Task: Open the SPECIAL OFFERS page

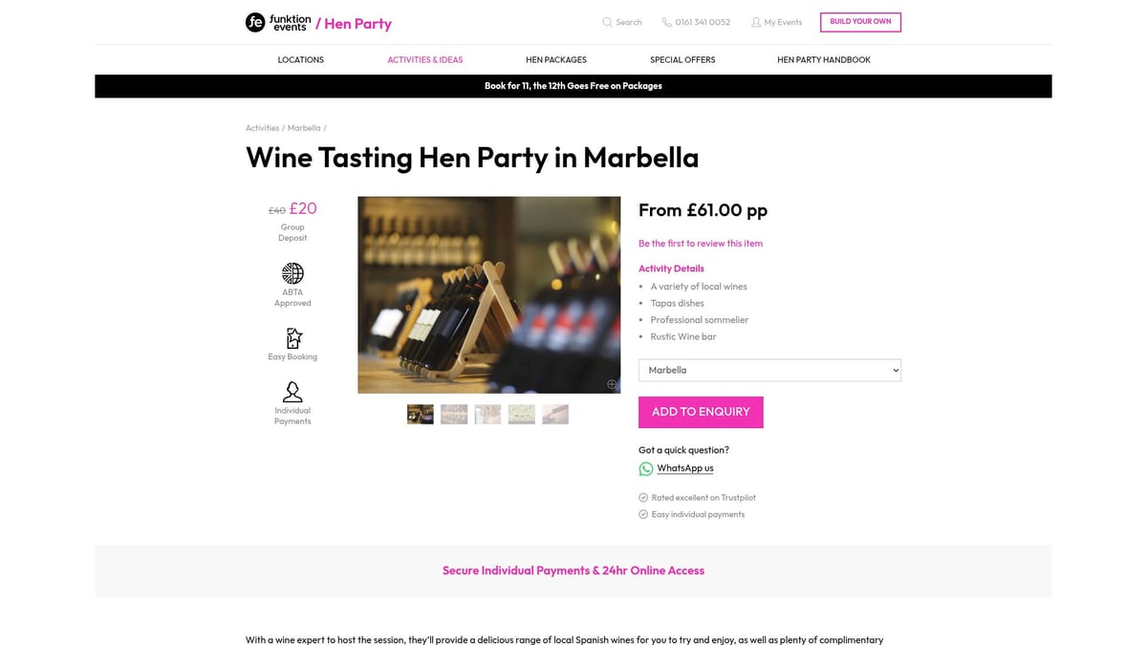Action: pos(682,59)
